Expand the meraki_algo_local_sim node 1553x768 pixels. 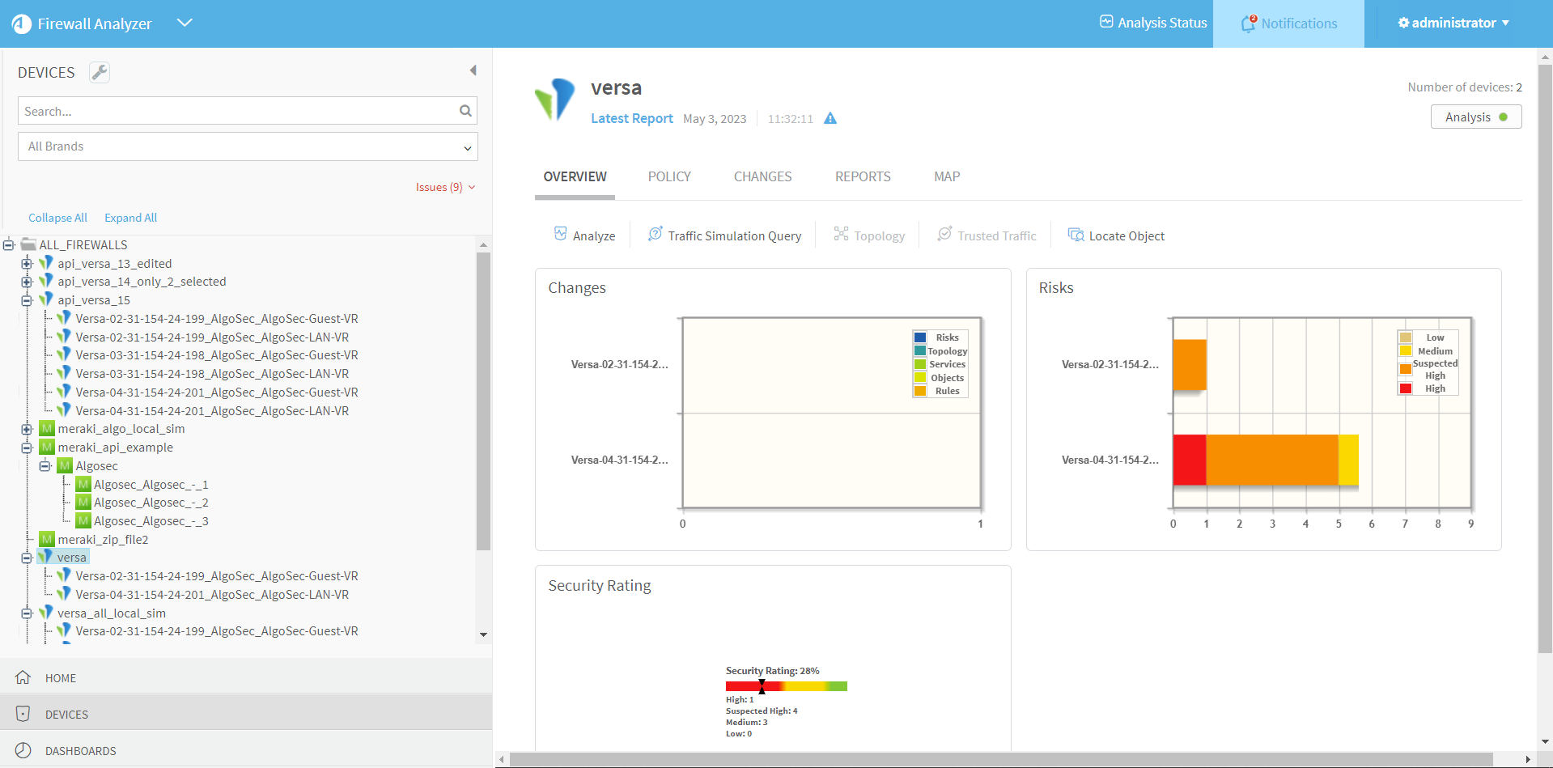click(27, 429)
